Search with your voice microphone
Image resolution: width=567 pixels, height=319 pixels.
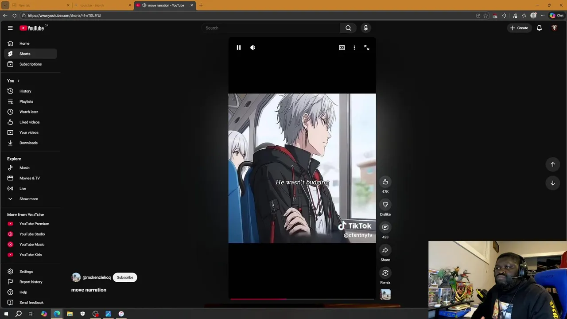pyautogui.click(x=366, y=28)
